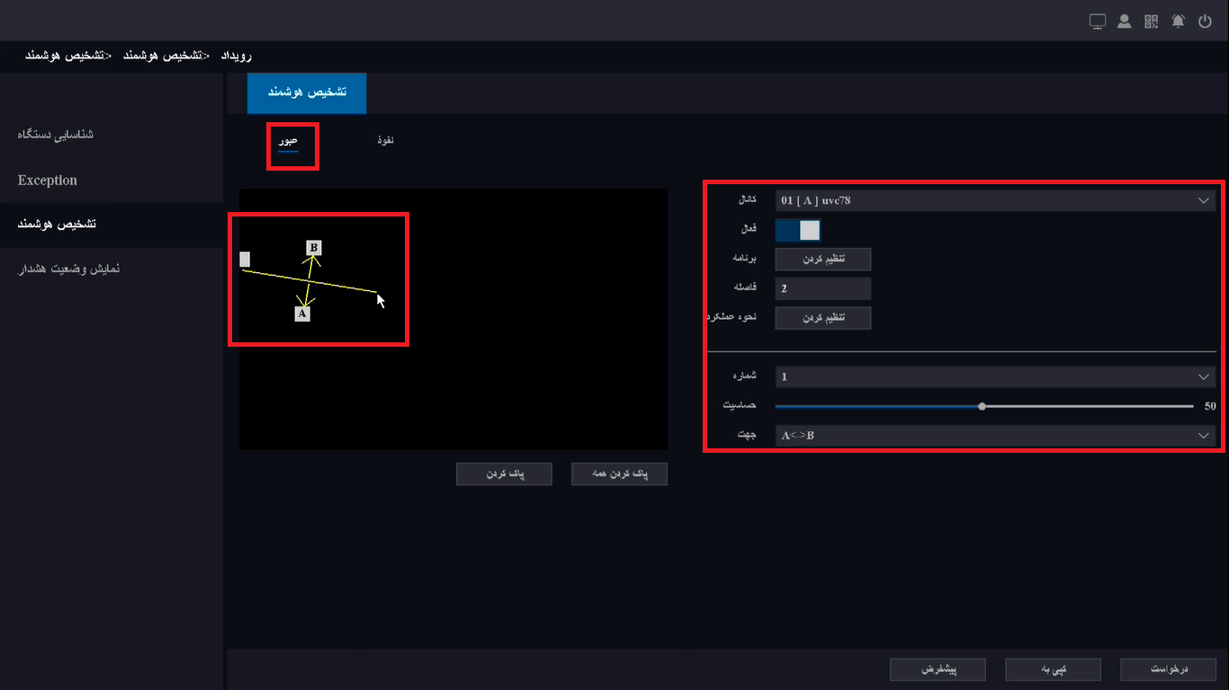Open the شماره dropdown showing 1
Image resolution: width=1229 pixels, height=690 pixels.
tap(995, 376)
